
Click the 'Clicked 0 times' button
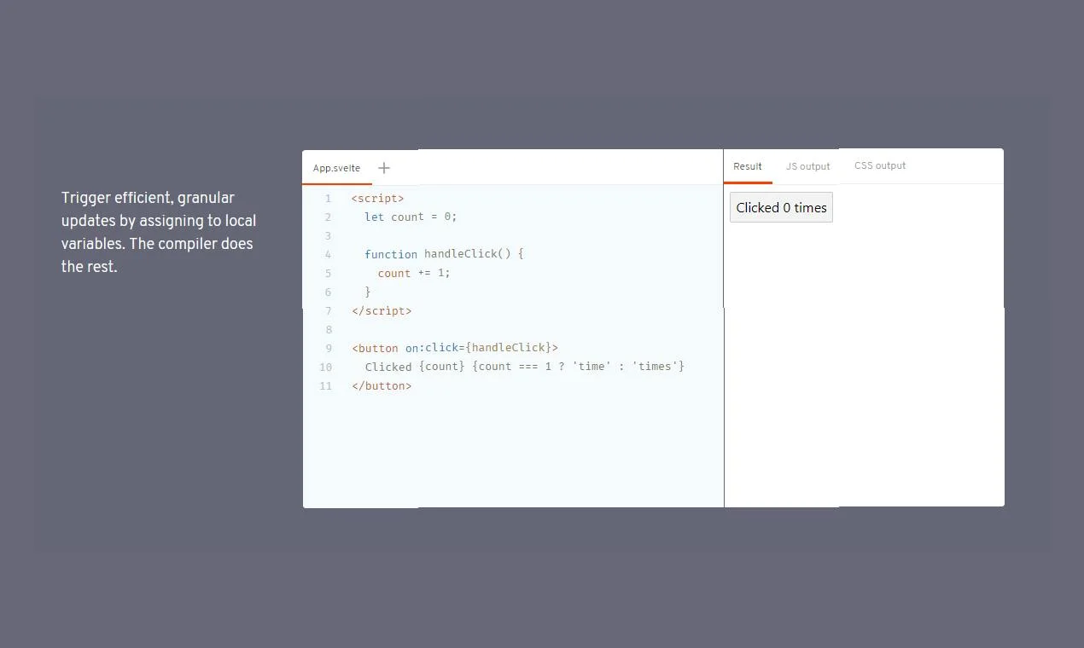781,207
